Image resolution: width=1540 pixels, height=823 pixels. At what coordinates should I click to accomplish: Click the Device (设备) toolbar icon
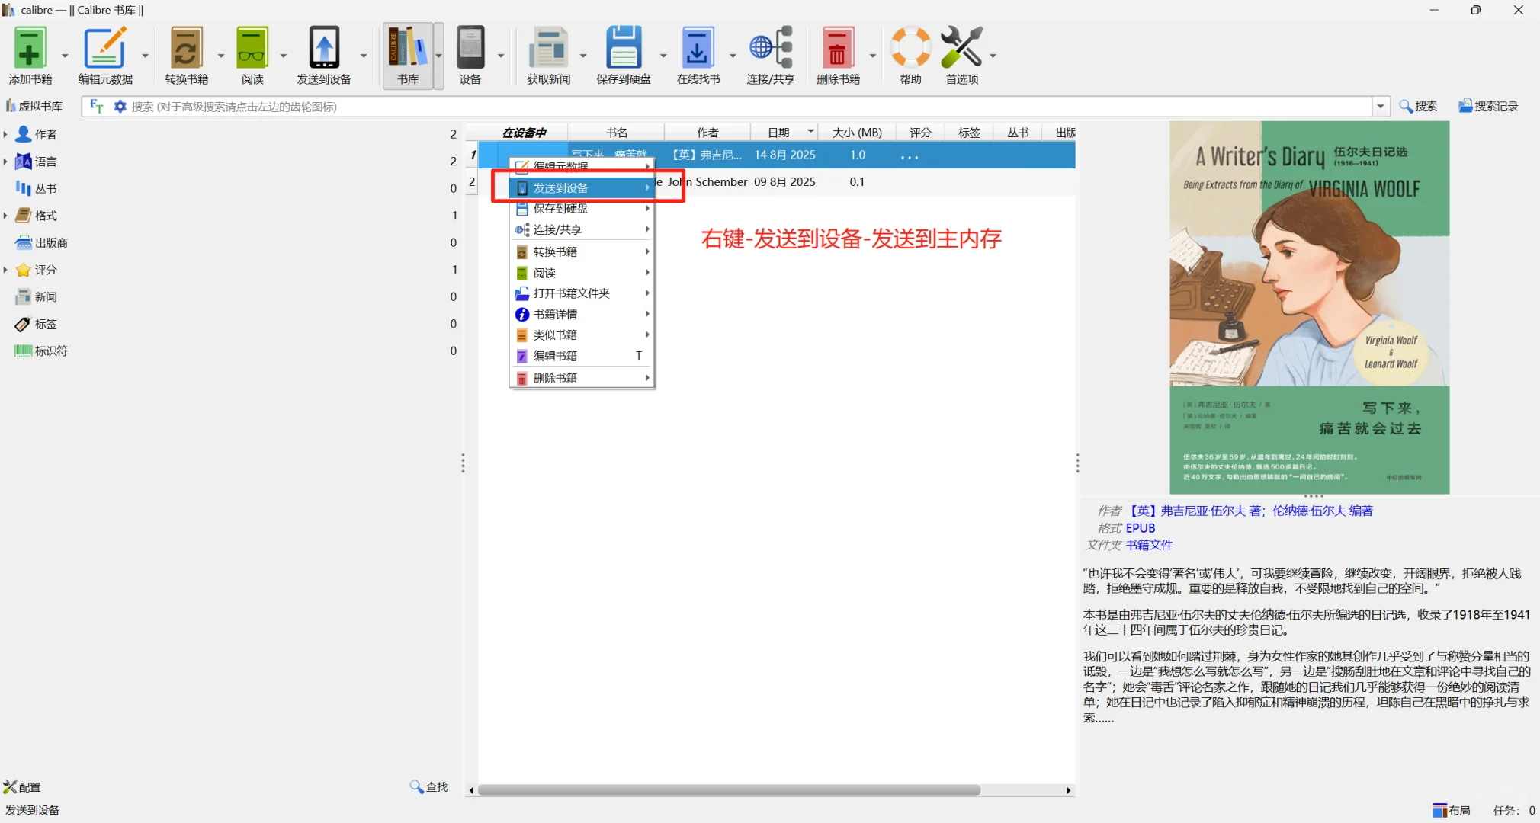coord(470,48)
